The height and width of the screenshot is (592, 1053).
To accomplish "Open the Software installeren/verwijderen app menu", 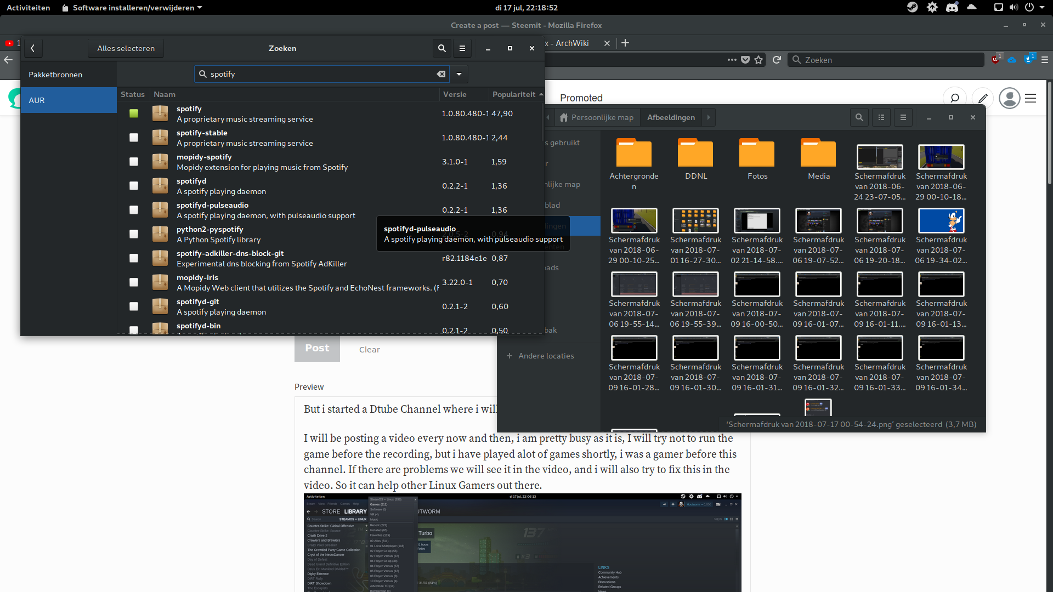I will point(133,8).
